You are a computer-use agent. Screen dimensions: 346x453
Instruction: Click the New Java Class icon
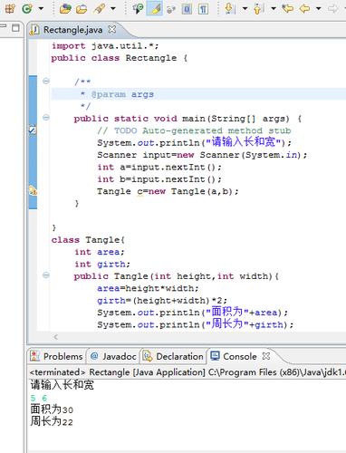pyautogui.click(x=27, y=8)
